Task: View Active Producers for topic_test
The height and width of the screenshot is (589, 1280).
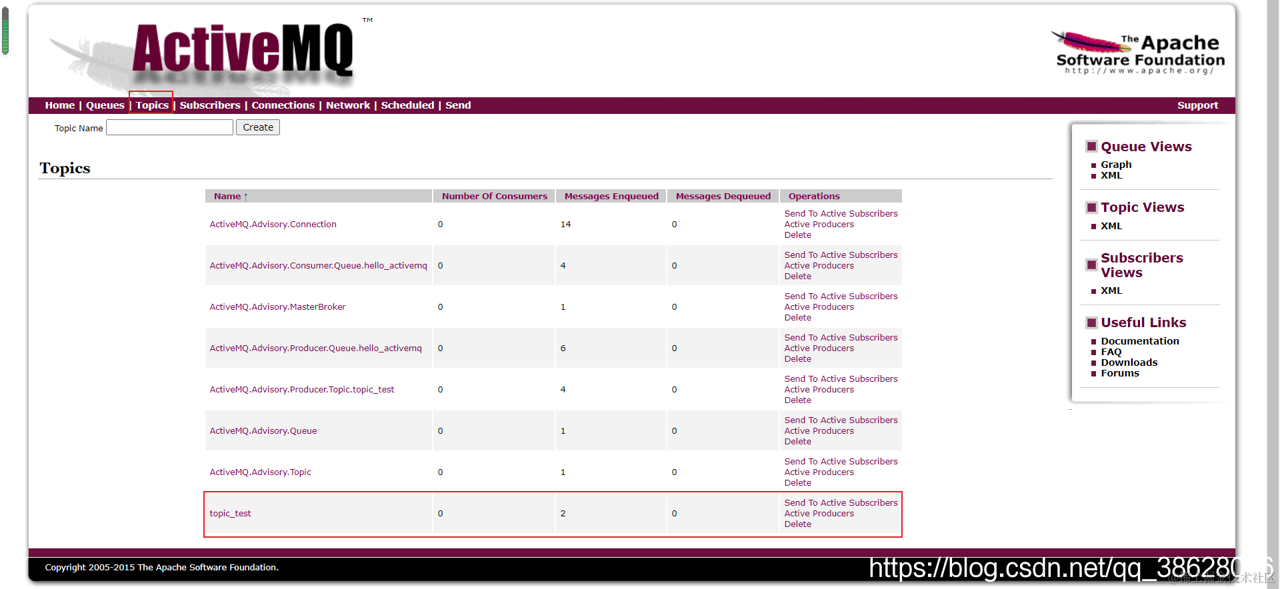Action: pyautogui.click(x=819, y=514)
